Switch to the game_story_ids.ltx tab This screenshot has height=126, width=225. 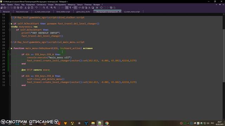pos(83,12)
